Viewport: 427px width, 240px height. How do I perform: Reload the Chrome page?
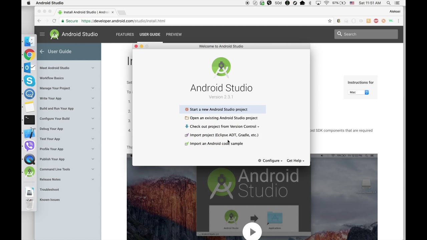point(54,21)
